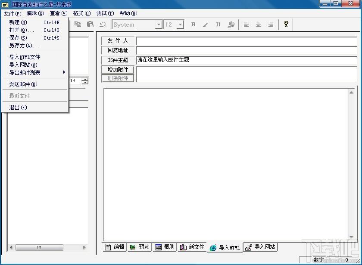Expand the 导出邮件列表 submenu
Image resolution: width=362 pixels, height=265 pixels.
(x=34, y=73)
